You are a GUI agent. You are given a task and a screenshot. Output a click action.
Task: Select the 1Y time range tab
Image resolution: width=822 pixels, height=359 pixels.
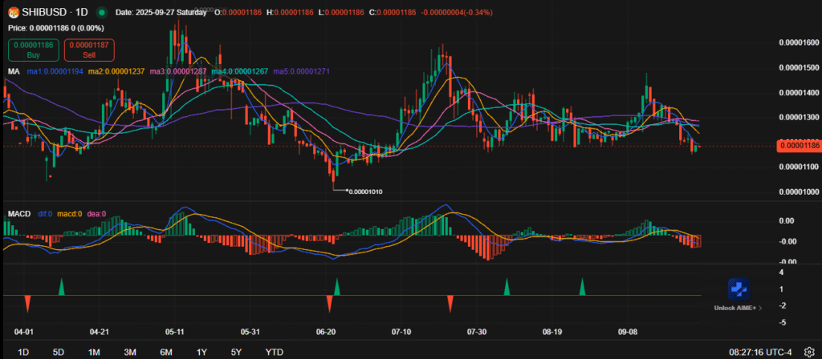(201, 353)
